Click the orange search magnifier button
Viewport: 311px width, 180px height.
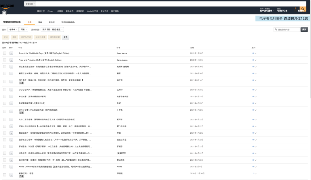[303, 9]
